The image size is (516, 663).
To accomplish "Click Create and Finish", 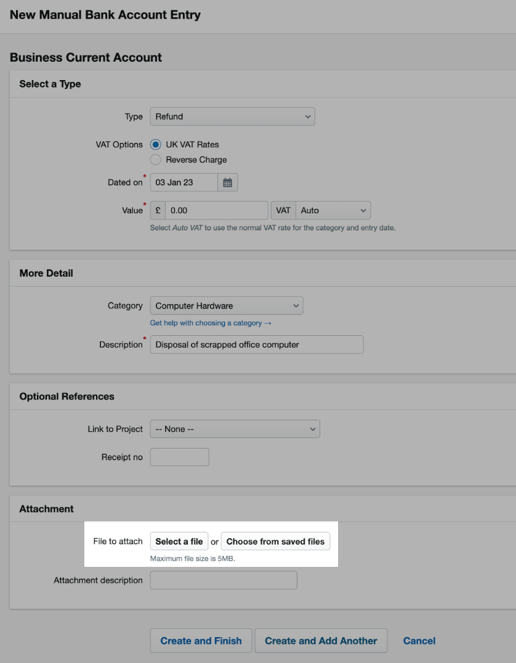I will pos(201,640).
